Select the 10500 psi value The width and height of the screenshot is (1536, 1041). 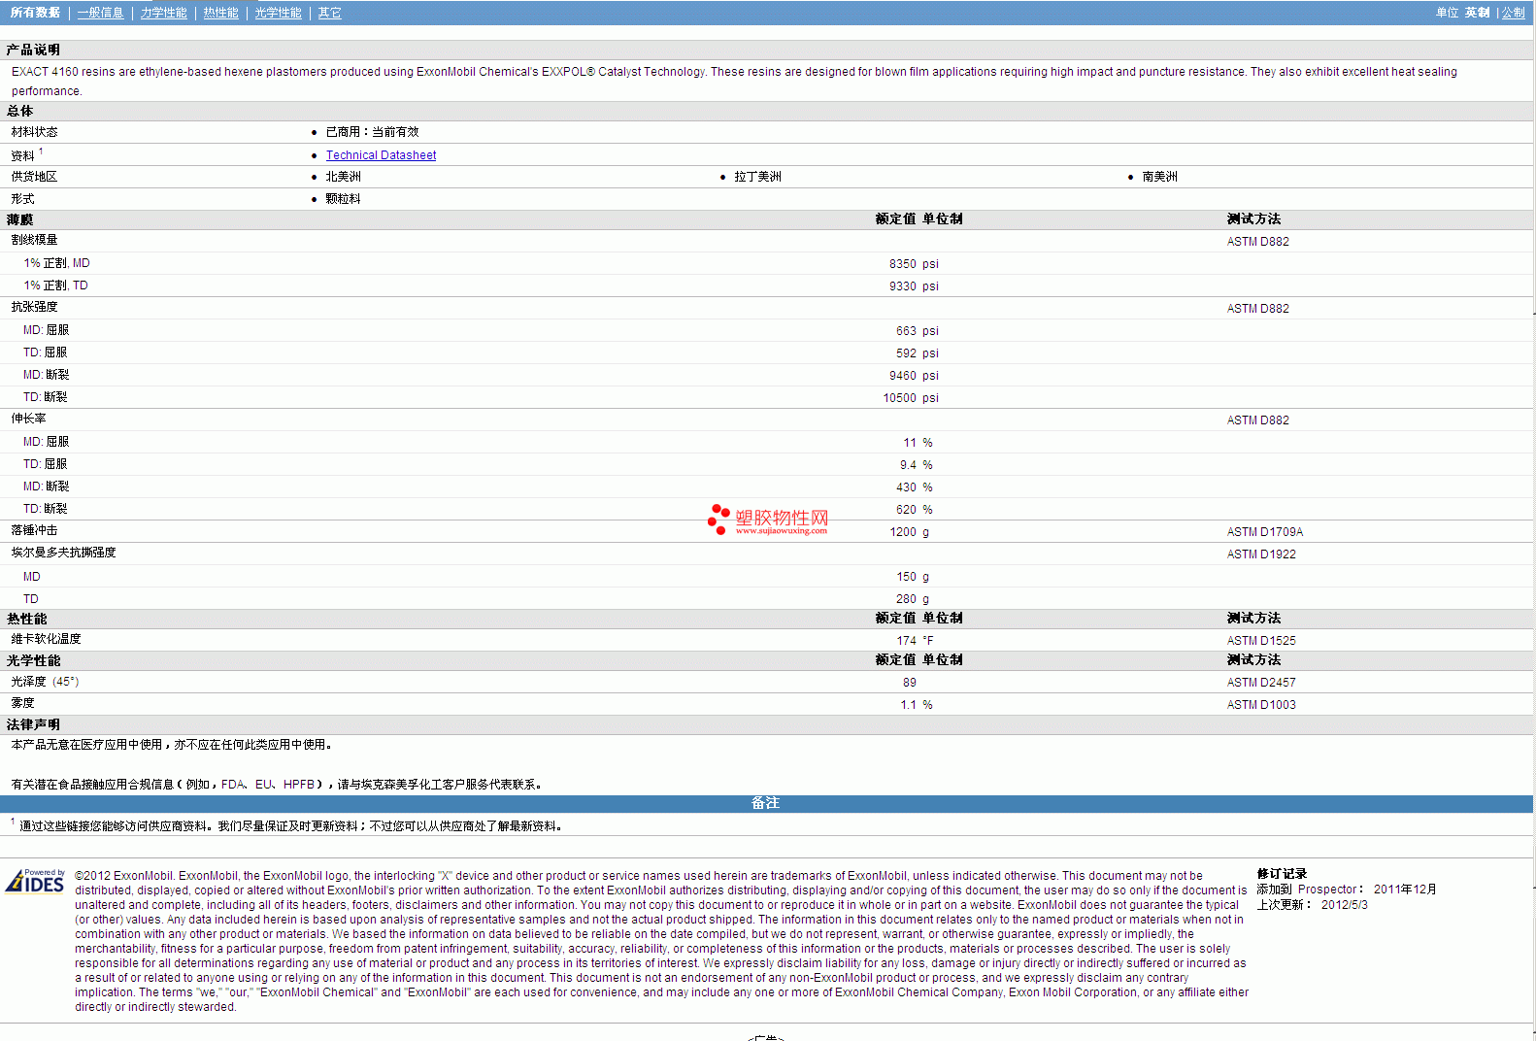pos(911,398)
